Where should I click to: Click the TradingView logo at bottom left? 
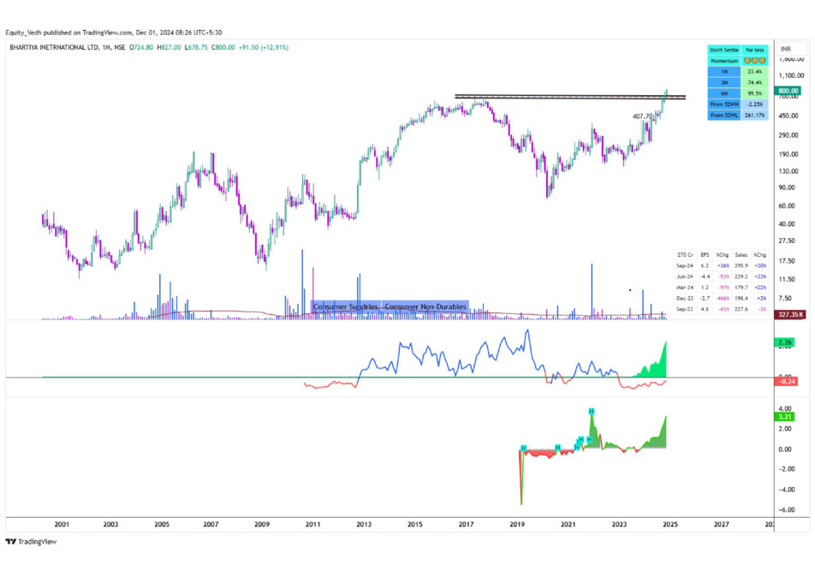coord(31,542)
